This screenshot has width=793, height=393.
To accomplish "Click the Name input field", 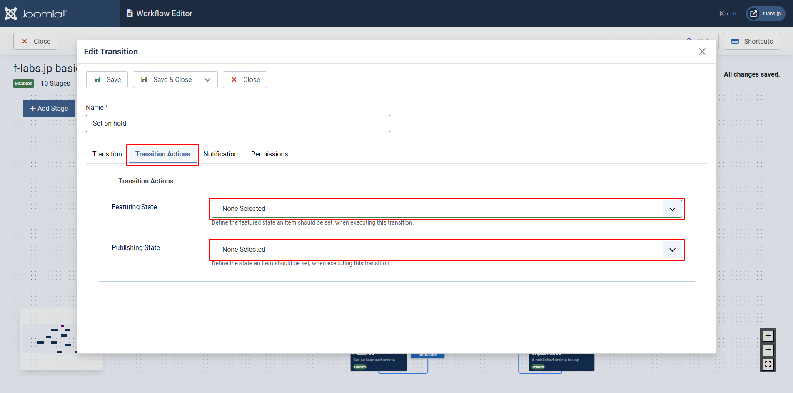I will 238,124.
